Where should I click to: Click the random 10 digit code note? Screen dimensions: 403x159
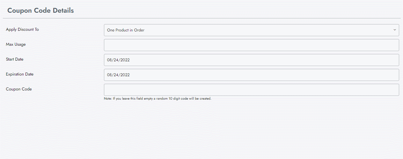point(158,99)
